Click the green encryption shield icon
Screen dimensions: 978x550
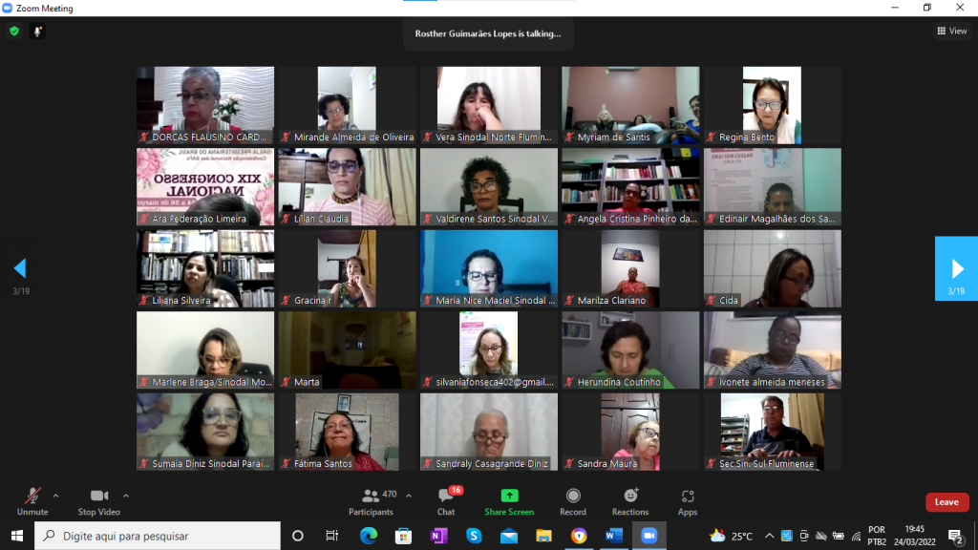tap(14, 32)
